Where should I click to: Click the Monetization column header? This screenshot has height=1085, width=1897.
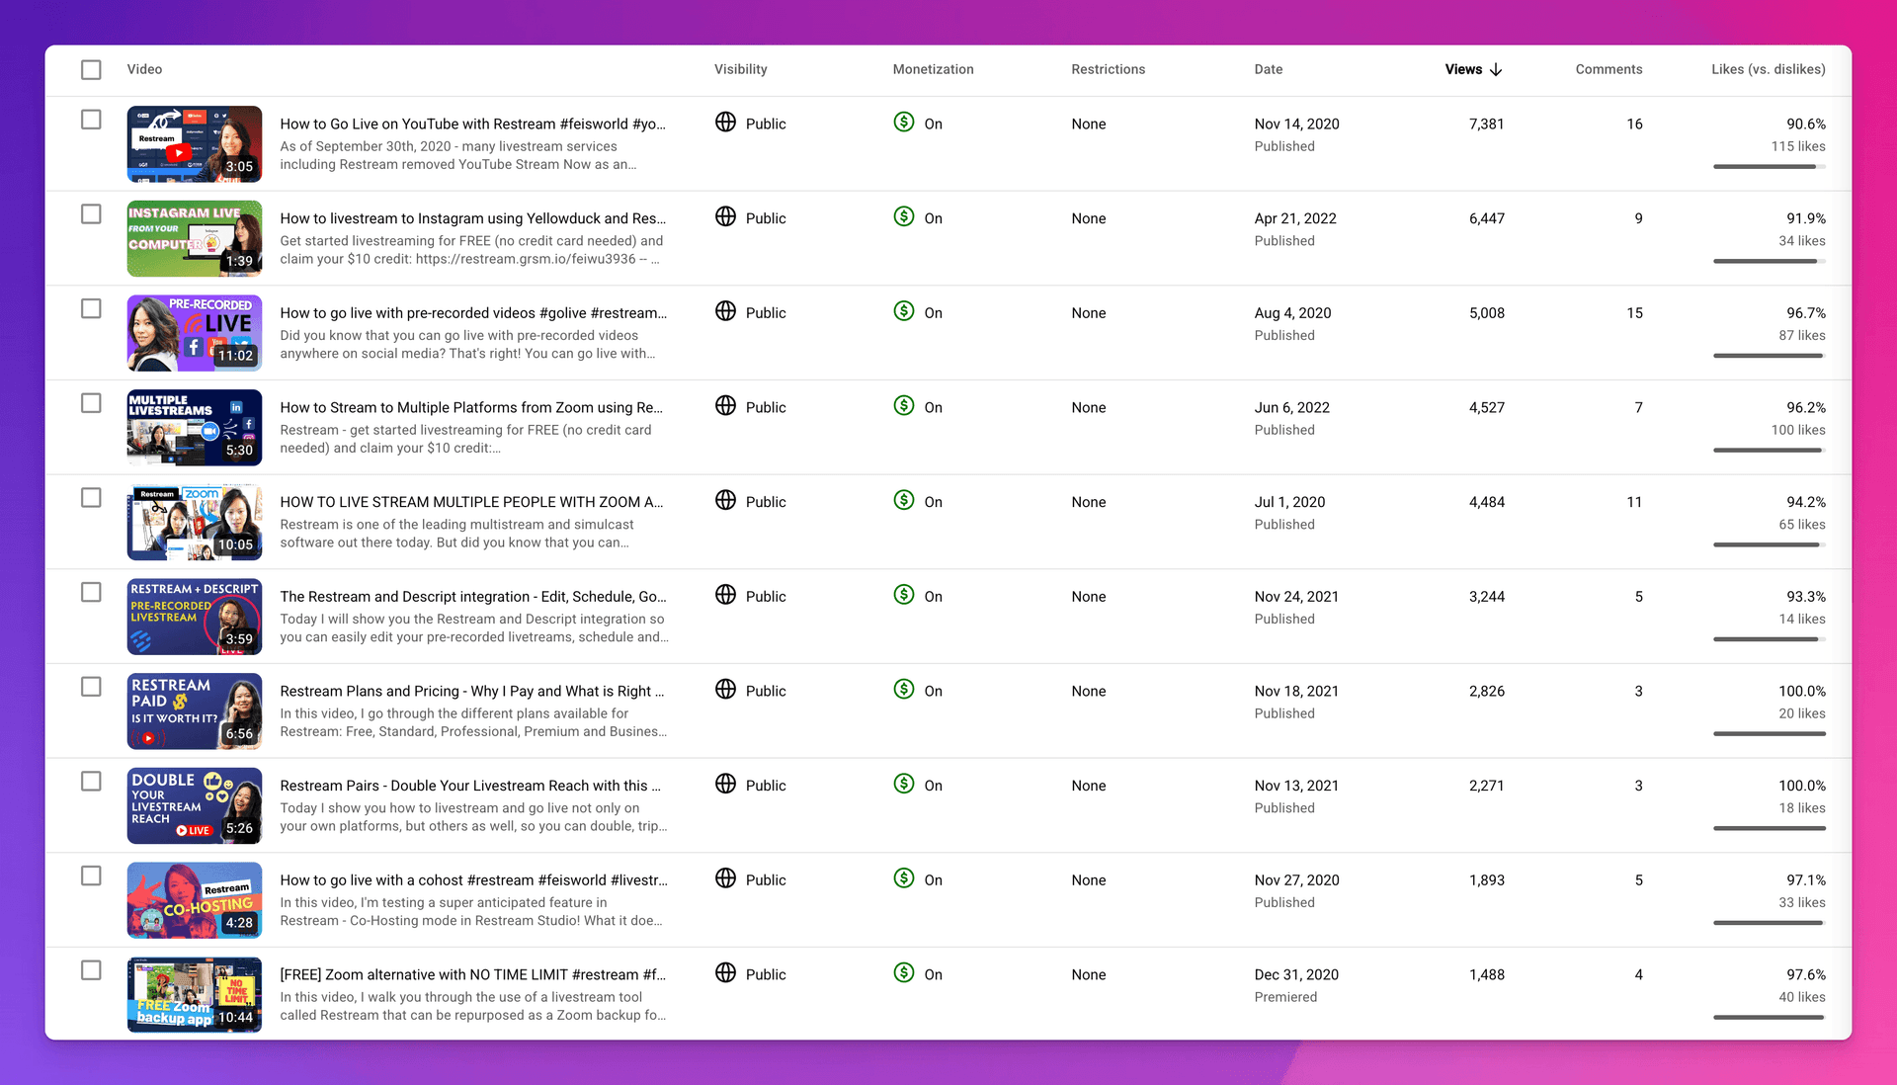point(933,69)
